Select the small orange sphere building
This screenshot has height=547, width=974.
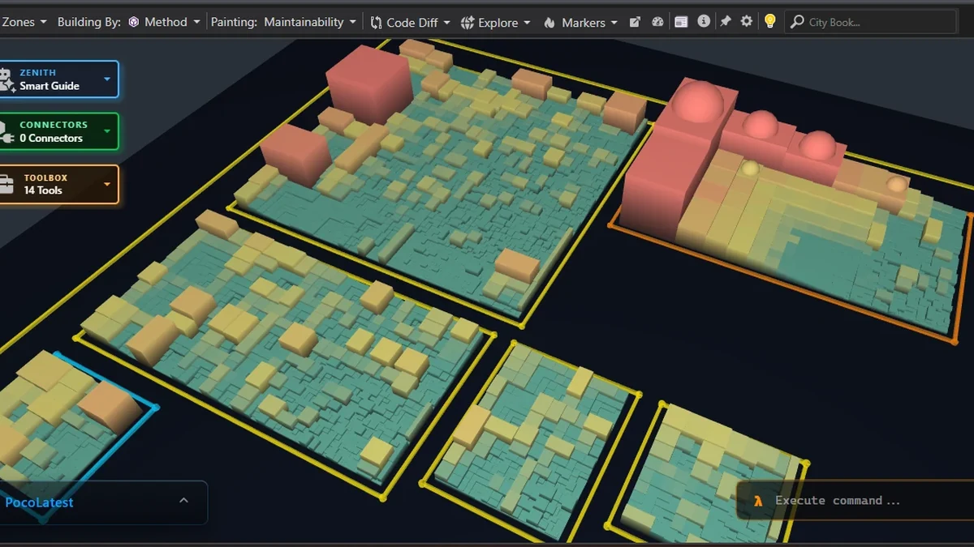point(897,185)
